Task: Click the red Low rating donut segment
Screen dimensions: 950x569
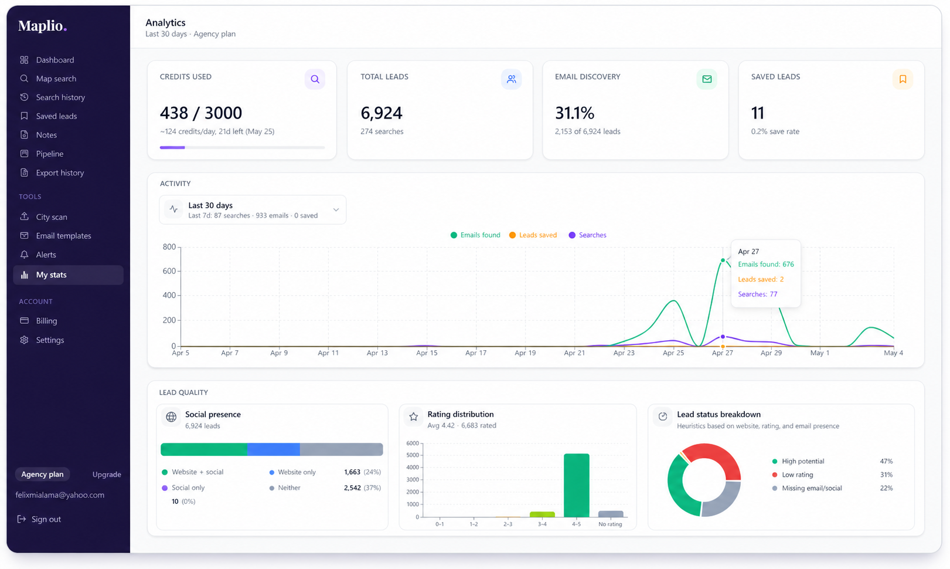Action: pos(716,459)
